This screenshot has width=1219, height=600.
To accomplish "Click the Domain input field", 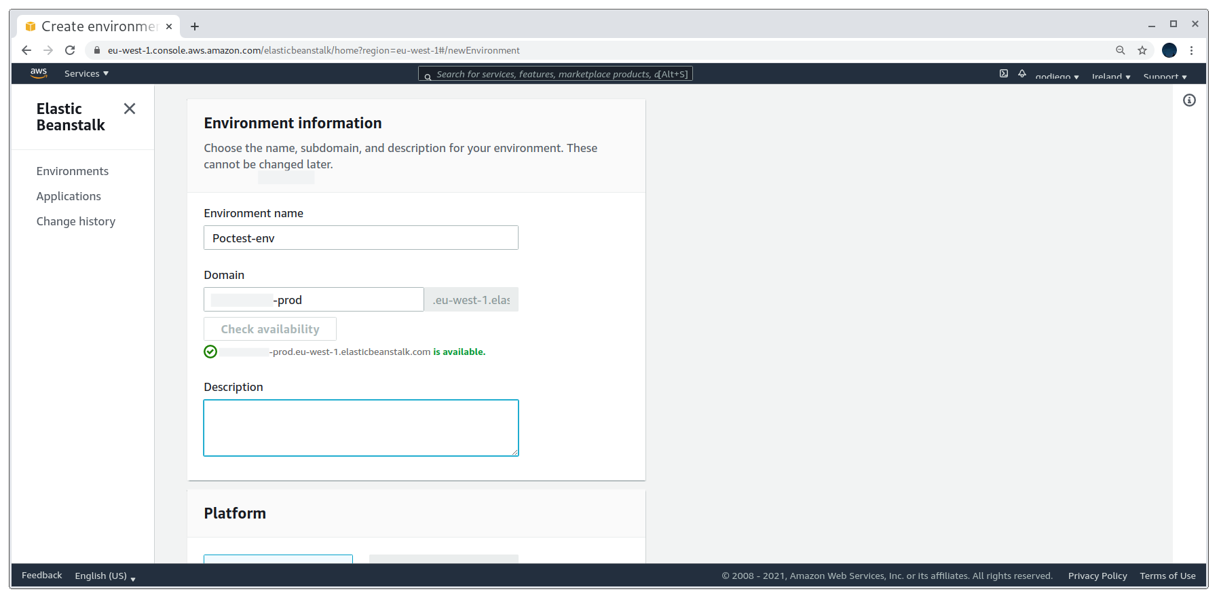I will click(314, 299).
